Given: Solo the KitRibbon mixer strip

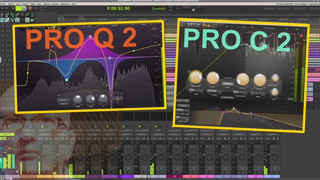Looking at the screenshot, I should (x=67, y=138).
